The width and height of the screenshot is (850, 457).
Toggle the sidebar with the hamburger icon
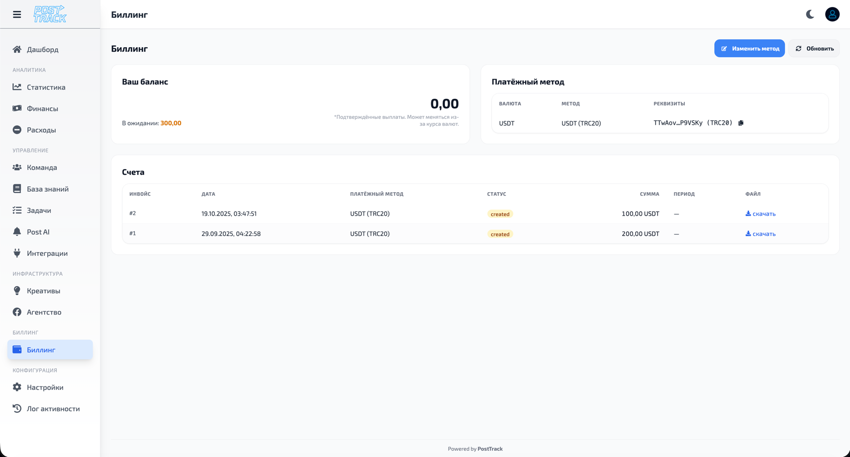[x=16, y=14]
